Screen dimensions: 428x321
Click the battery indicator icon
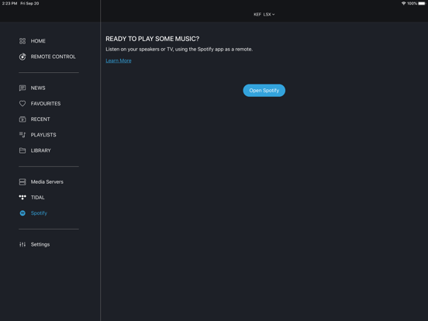coord(422,3)
